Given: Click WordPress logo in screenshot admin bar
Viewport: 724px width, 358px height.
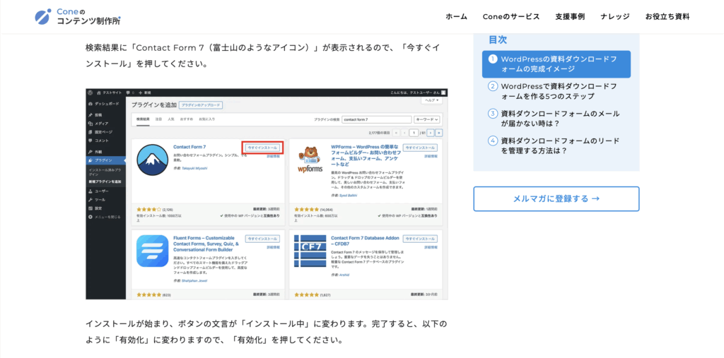Looking at the screenshot, I should (x=90, y=93).
